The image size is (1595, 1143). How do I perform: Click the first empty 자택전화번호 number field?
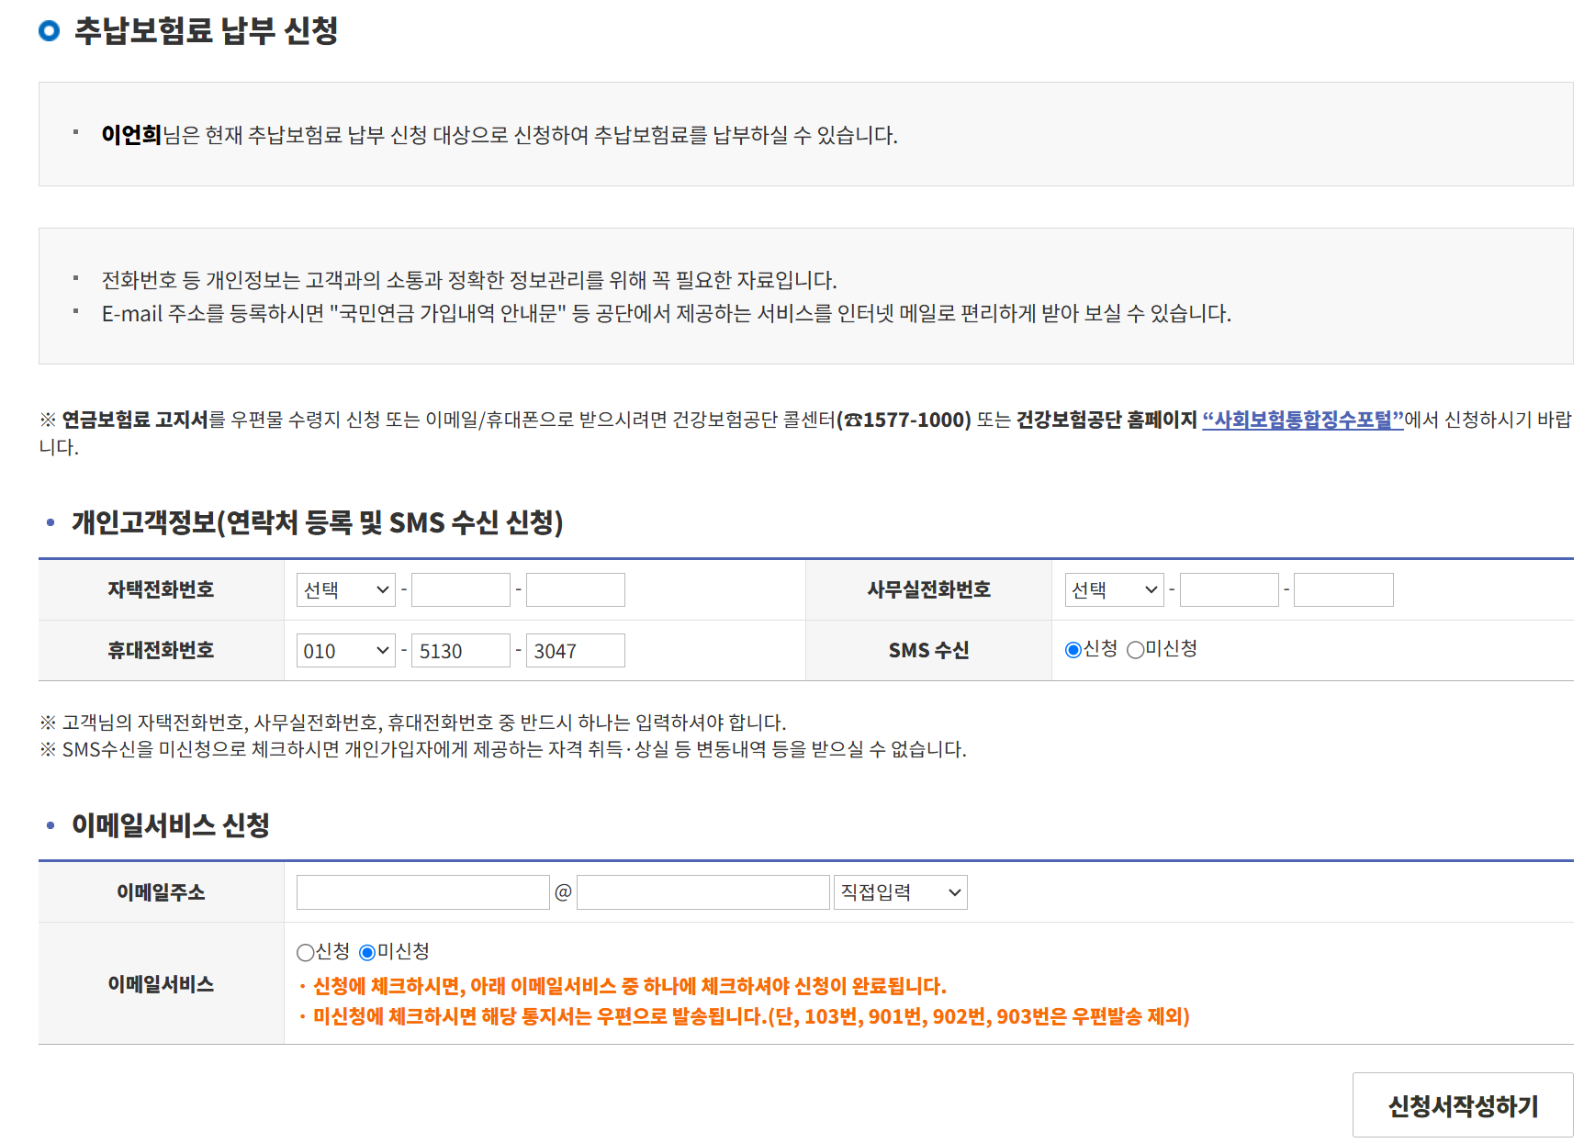460,589
